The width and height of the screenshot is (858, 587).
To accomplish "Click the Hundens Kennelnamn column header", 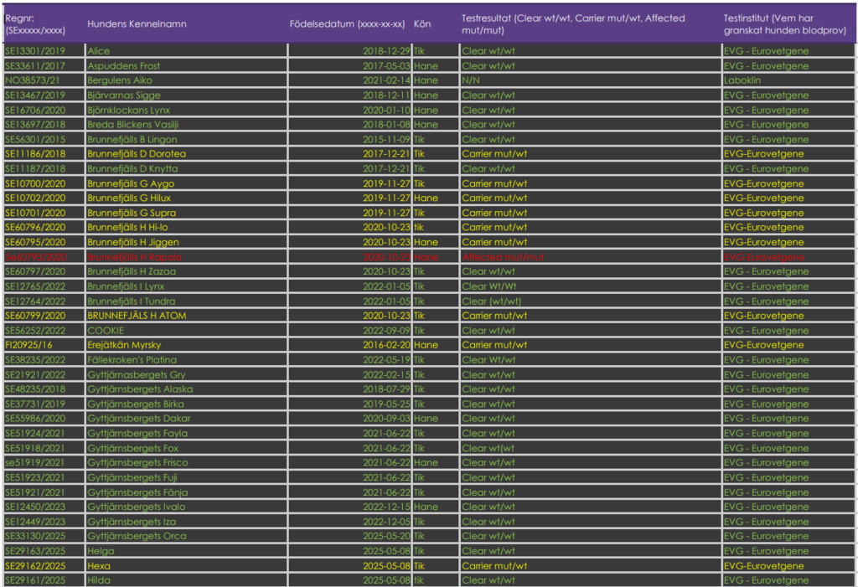I will (x=186, y=24).
